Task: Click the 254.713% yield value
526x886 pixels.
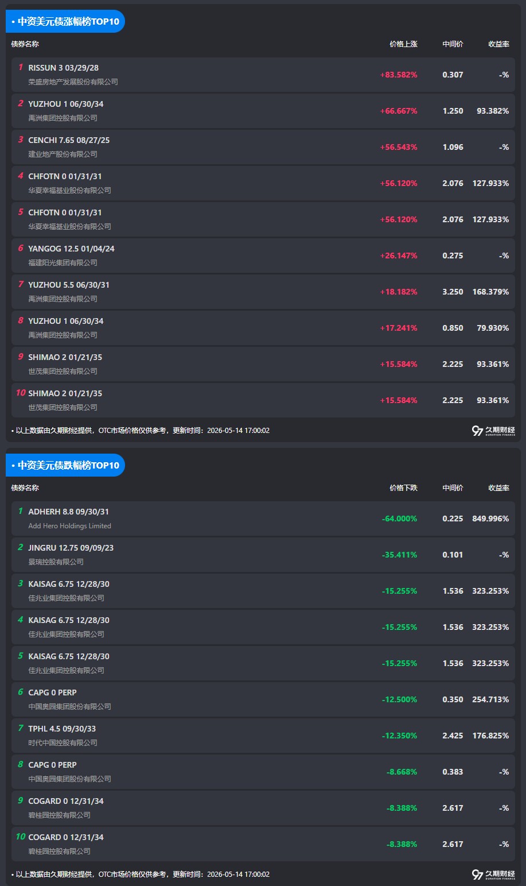Action: point(490,699)
